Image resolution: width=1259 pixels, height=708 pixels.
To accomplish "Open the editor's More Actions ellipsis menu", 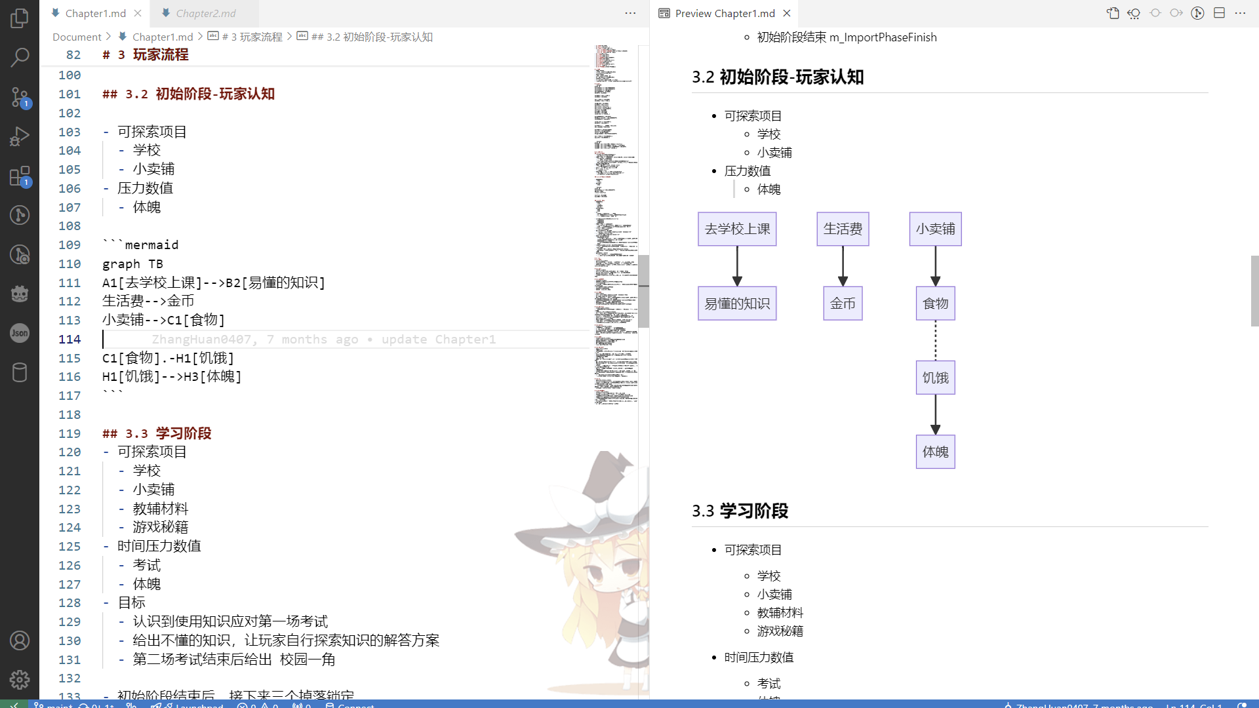I will [x=630, y=13].
